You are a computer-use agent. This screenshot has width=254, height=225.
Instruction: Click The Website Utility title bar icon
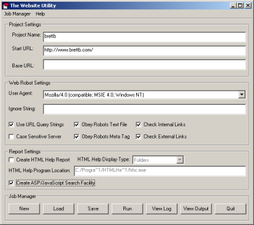(x=6, y=6)
